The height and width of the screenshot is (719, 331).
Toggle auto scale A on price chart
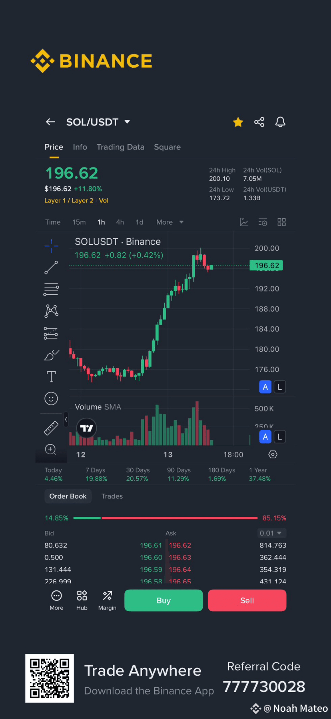265,387
